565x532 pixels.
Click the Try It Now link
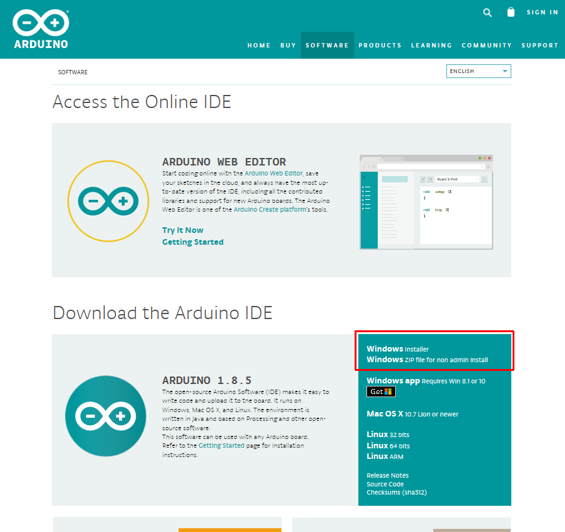183,230
